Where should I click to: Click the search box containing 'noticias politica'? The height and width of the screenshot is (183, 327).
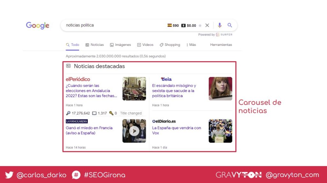tap(149, 25)
